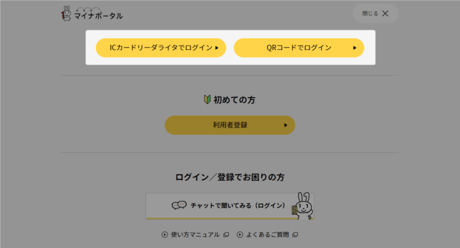Close the login dialog with 閉じる
The width and height of the screenshot is (460, 248).
coord(375,14)
